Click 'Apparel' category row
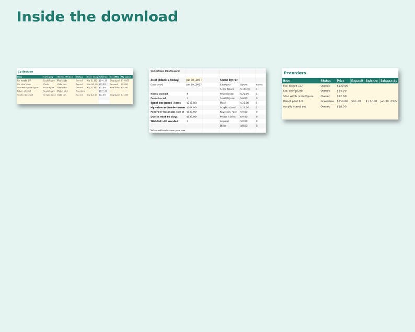Screen dimensions: 415x332 coord(224,121)
